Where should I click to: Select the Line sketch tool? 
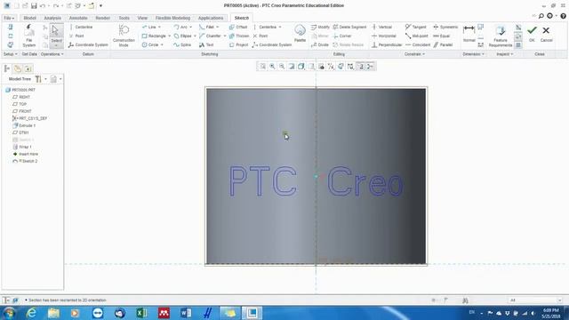[x=149, y=27]
